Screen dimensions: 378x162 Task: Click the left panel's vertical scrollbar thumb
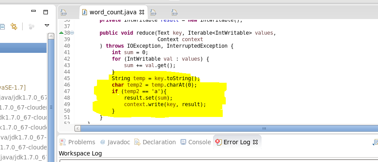[51, 101]
